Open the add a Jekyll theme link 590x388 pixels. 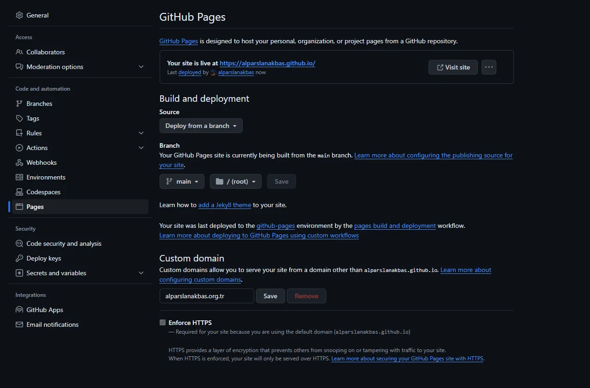[225, 205]
